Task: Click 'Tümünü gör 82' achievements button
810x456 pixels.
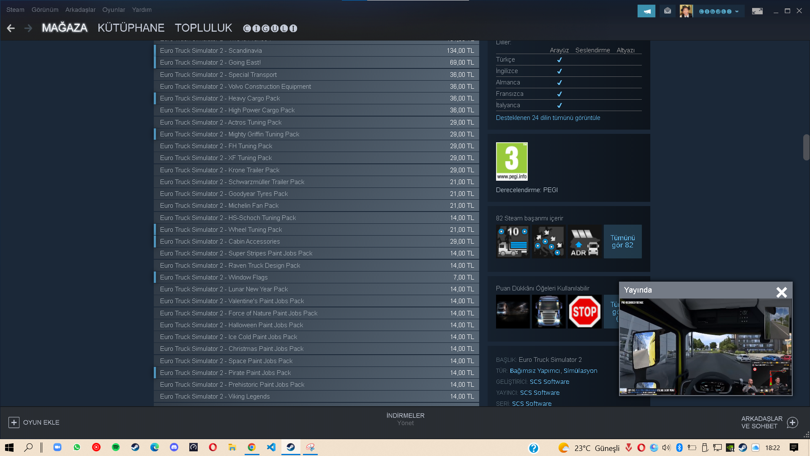Action: click(622, 242)
